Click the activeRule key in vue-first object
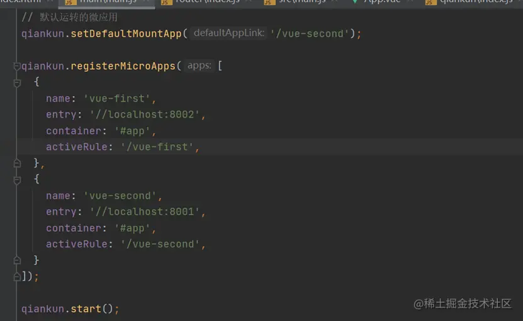 coord(76,147)
